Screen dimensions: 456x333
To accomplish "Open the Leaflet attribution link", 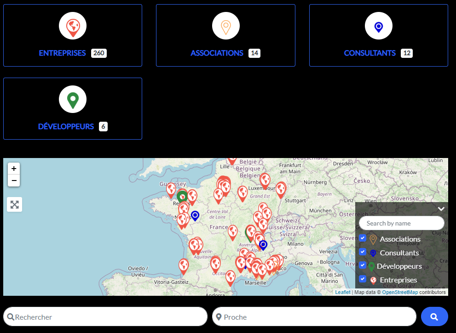I will pos(343,293).
